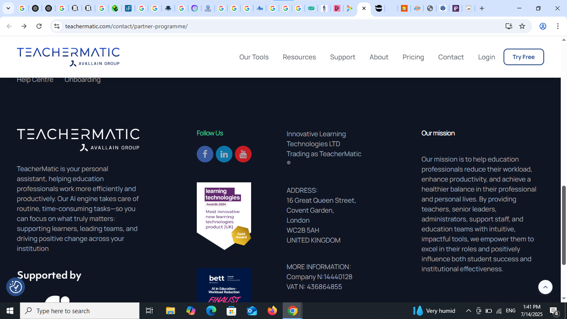Open the Contact navigation menu
The width and height of the screenshot is (567, 319).
point(451,57)
